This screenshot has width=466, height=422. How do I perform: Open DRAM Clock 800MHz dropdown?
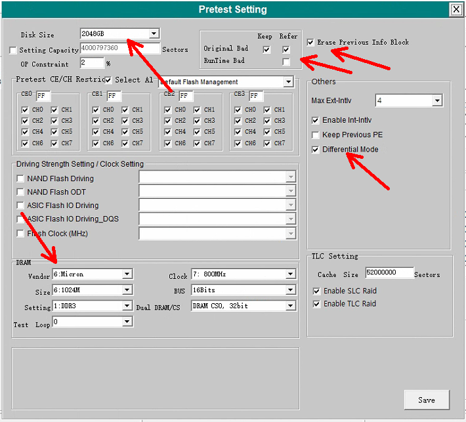point(290,274)
